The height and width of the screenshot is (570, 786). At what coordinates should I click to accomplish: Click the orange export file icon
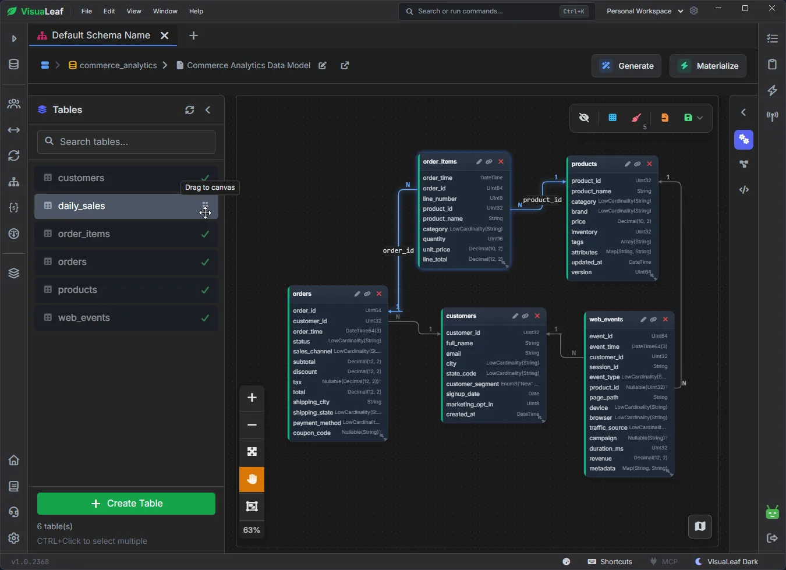(x=664, y=118)
